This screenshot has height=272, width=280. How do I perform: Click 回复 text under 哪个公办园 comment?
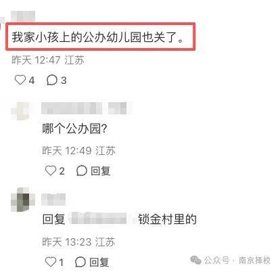click(x=101, y=171)
